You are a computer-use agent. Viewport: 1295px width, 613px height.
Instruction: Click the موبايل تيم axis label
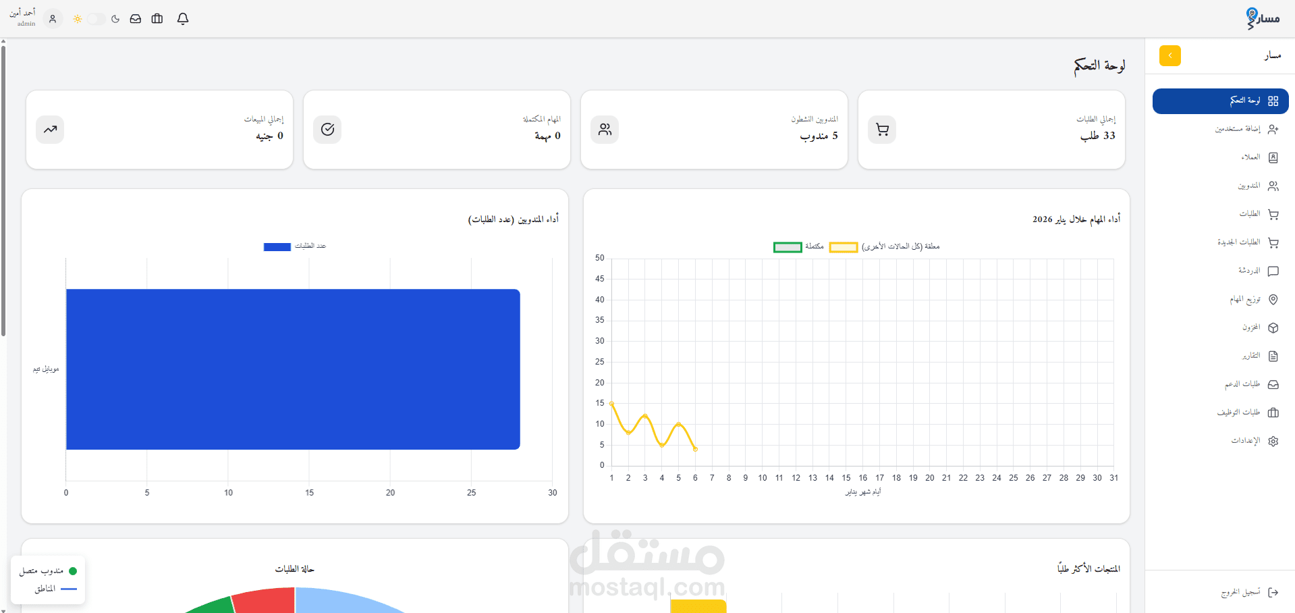(46, 369)
